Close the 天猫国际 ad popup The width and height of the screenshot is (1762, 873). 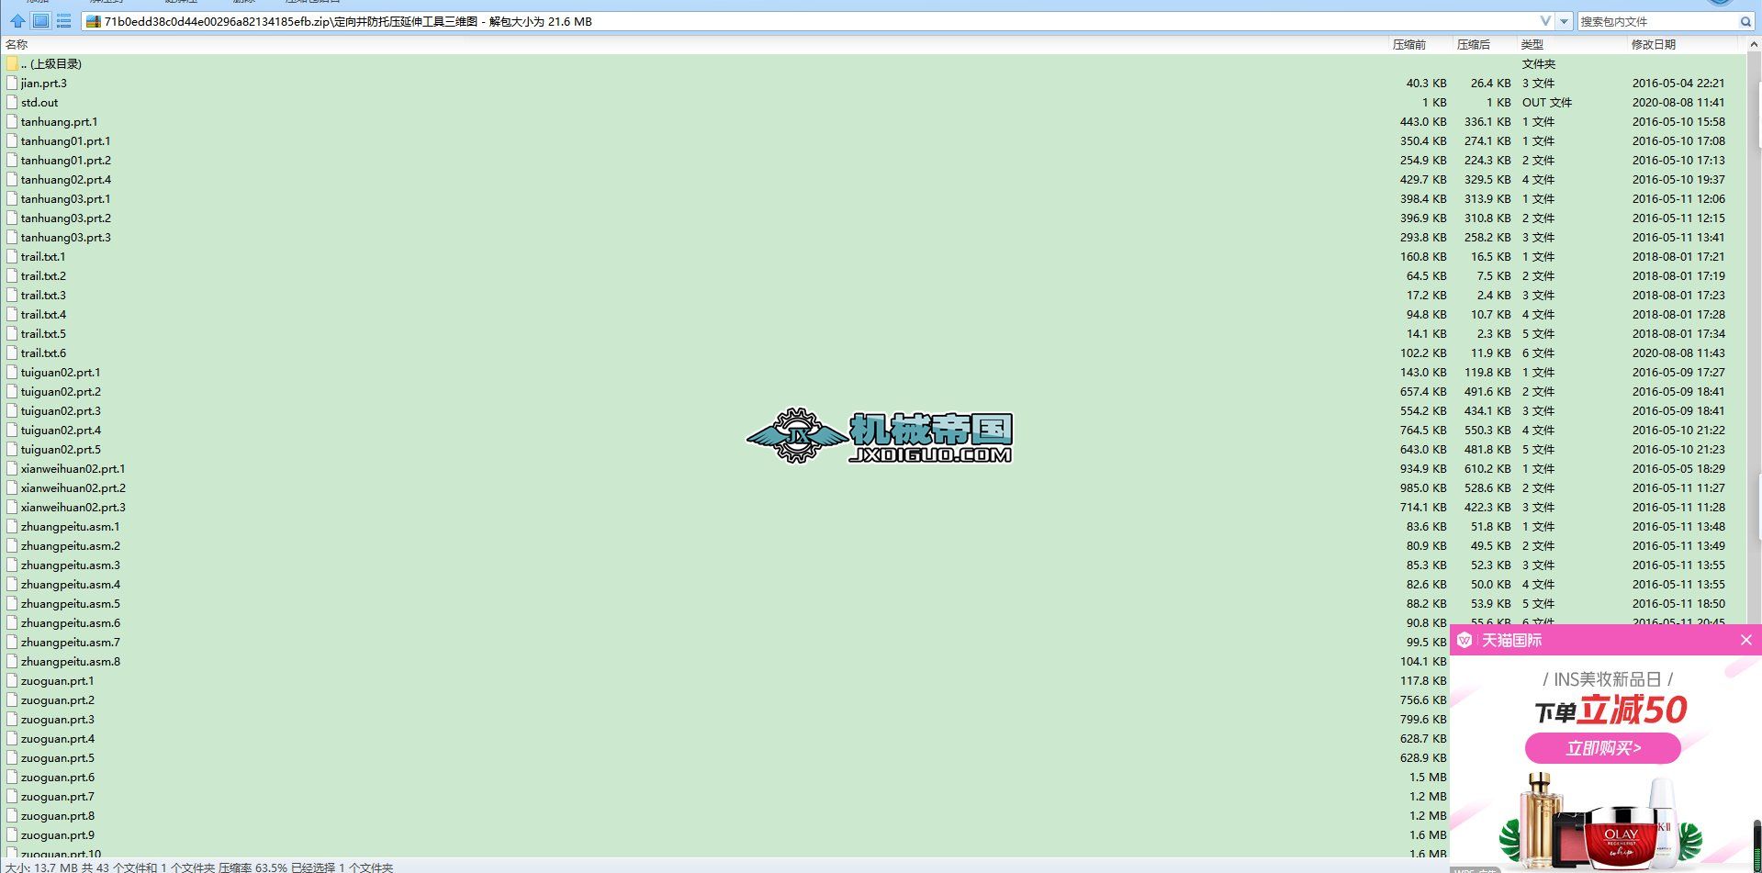tap(1746, 640)
